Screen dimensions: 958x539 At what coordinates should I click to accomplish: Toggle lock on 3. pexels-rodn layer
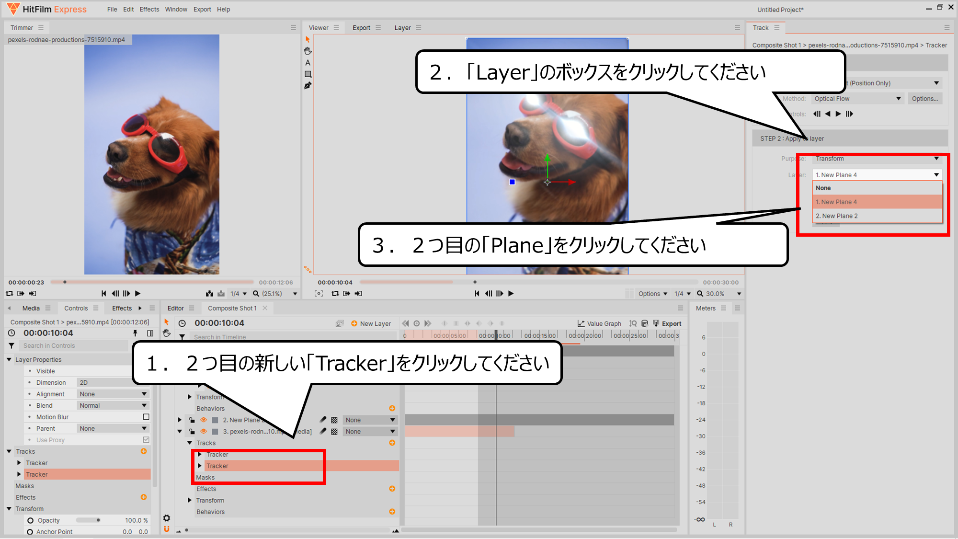click(x=192, y=431)
